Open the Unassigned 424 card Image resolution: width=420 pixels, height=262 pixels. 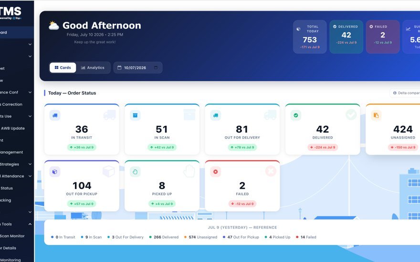[393, 129]
